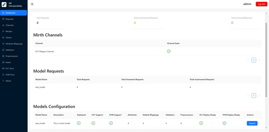
Task: Click the Clients people icon
Action: pos(3,38)
